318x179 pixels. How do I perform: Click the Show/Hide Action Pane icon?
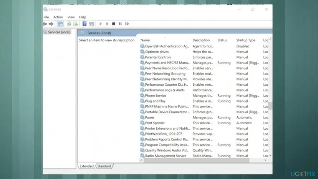pos(91,24)
